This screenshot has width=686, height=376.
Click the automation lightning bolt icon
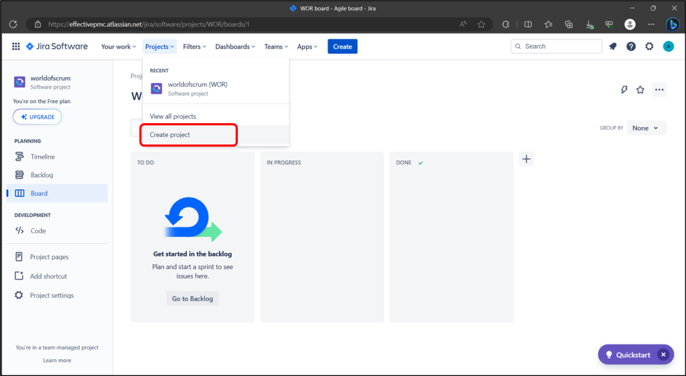coord(624,90)
